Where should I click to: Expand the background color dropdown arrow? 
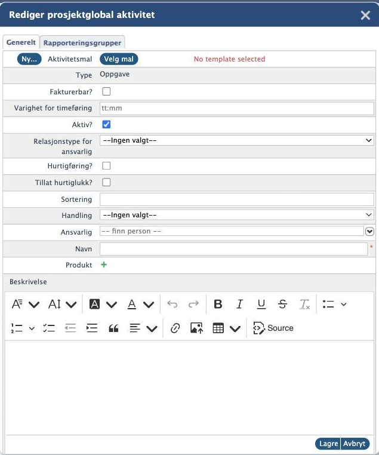(112, 305)
